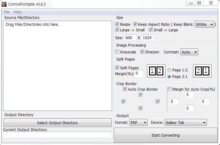This screenshot has height=145, width=220.
Task: Maximize the Comic4Portable window
Action: click(x=199, y=3)
